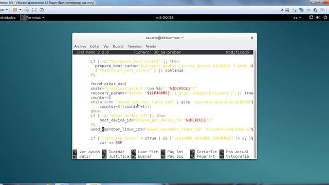This screenshot has width=329, height=185.
Task: Click the 'Guardar' nano shortcut
Action: pyautogui.click(x=113, y=152)
